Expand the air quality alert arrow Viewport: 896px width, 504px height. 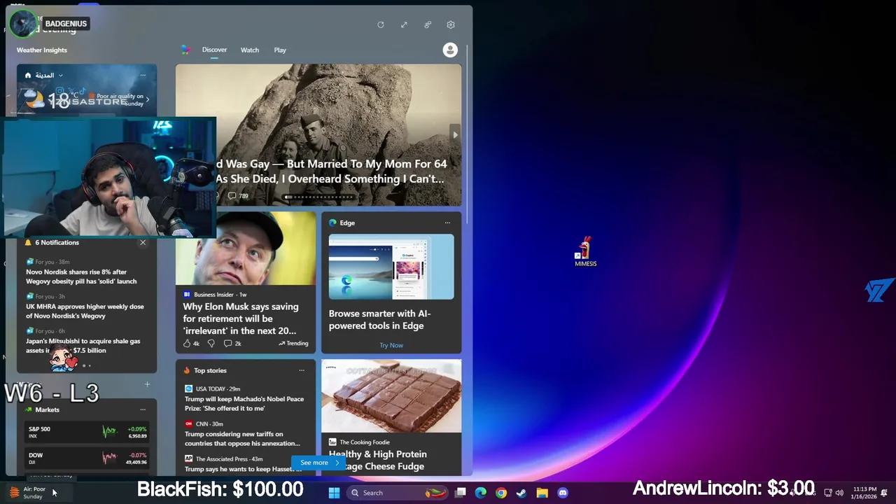point(147,99)
